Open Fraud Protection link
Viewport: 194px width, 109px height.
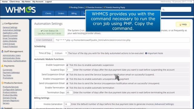click(x=10, y=46)
